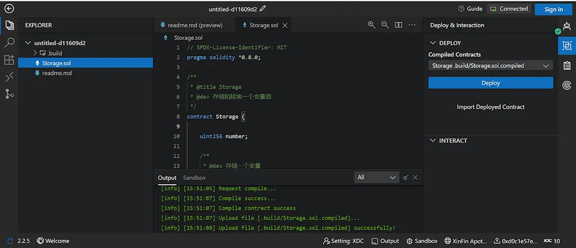Open the clipboard checklist panel icon
Screen dimensions: 576x248
(x=567, y=65)
